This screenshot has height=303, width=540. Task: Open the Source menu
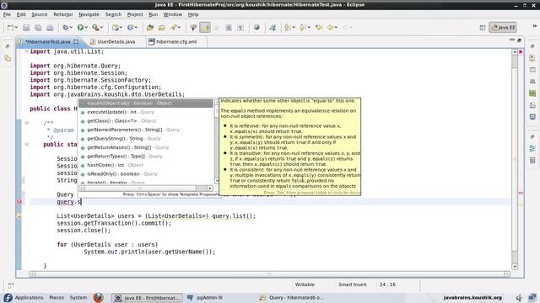(x=40, y=14)
